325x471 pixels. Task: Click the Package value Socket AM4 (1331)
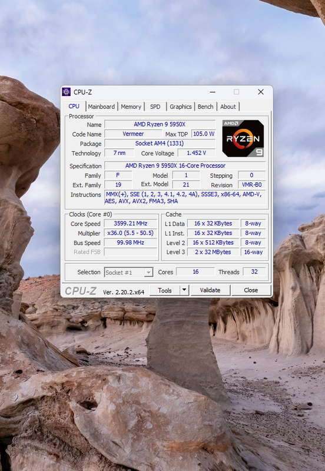pyautogui.click(x=160, y=143)
